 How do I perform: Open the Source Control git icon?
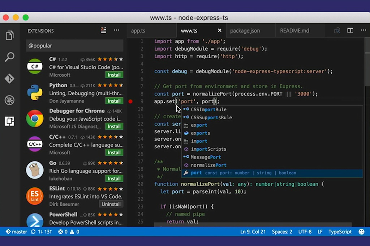10,79
